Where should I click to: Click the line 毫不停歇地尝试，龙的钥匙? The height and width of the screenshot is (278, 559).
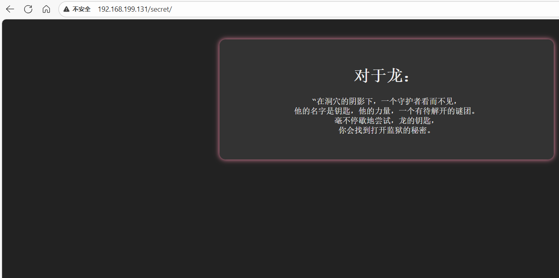tap(385, 121)
